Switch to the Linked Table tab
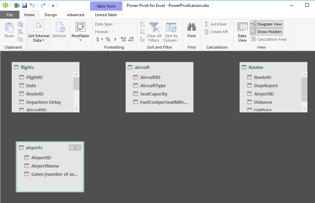The width and height of the screenshot is (315, 203). pos(106,15)
